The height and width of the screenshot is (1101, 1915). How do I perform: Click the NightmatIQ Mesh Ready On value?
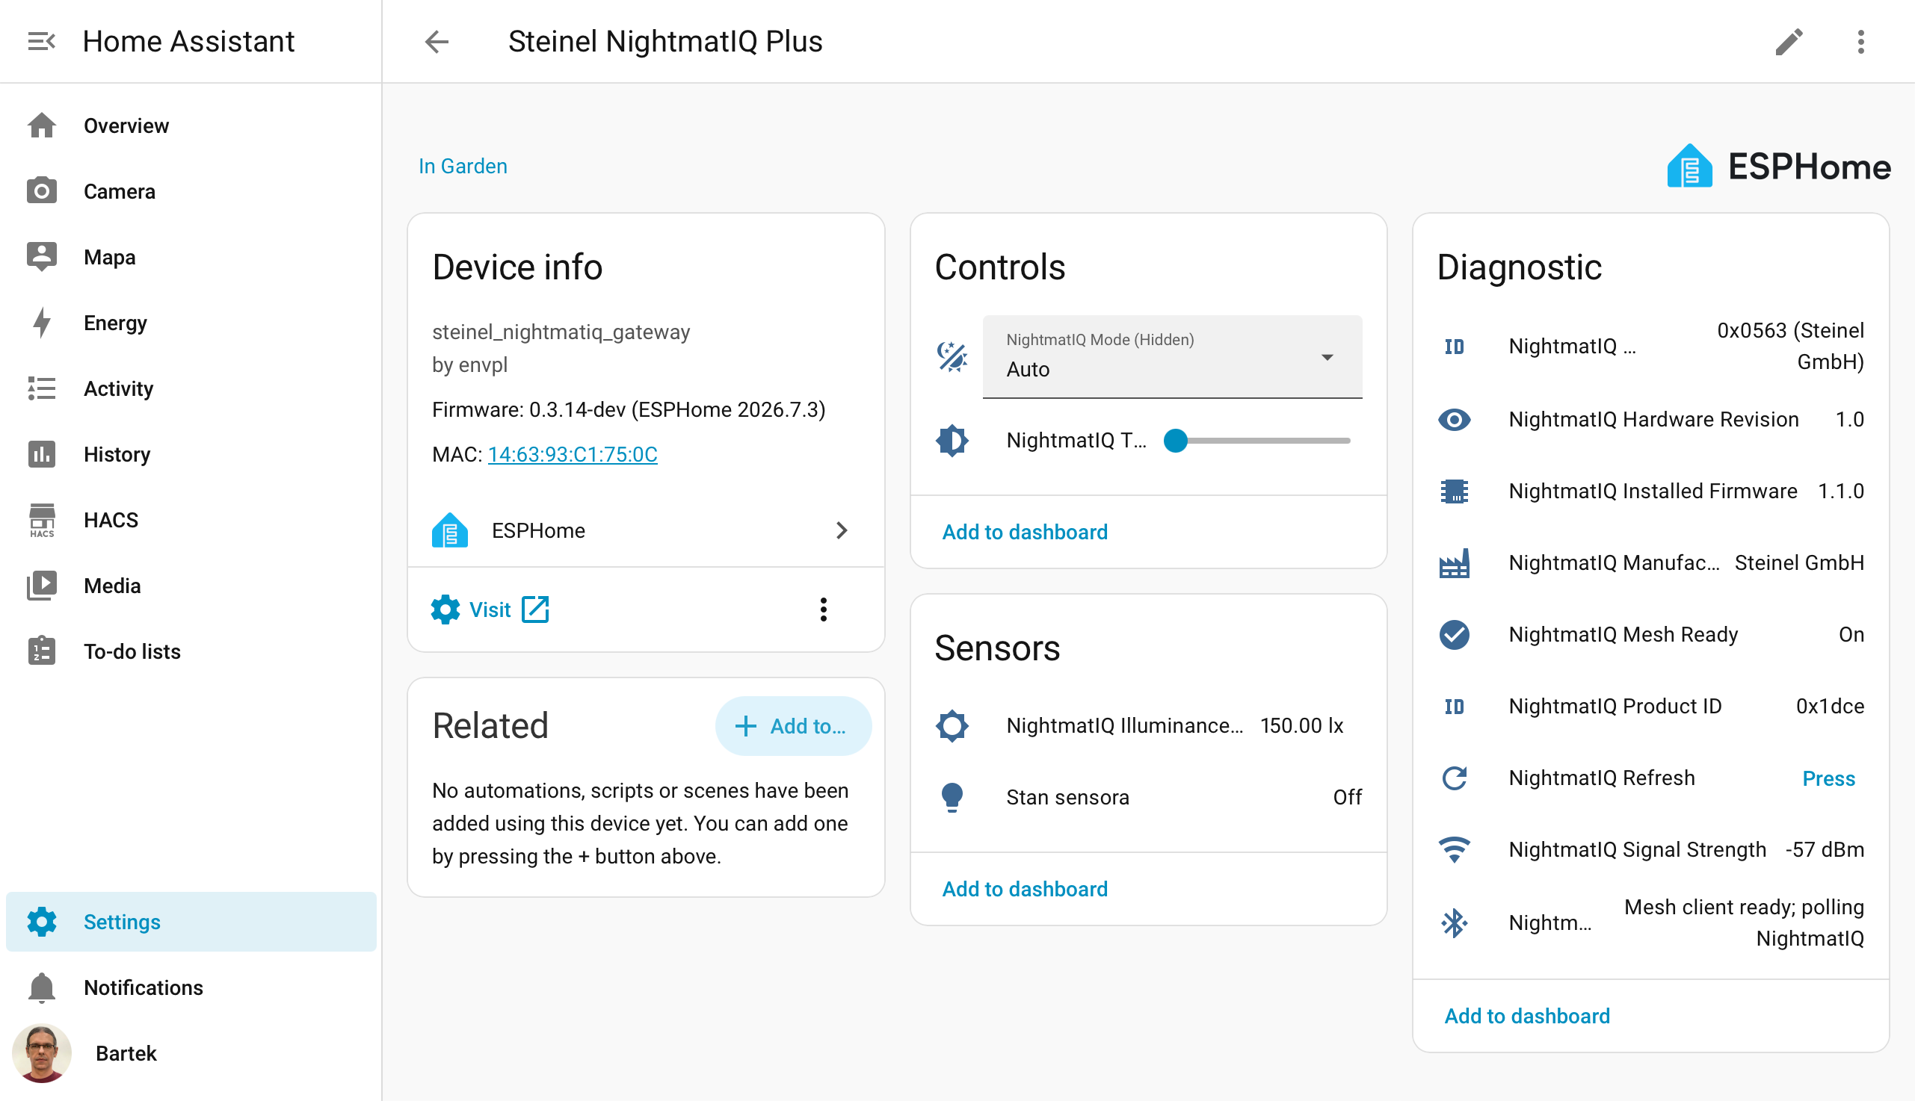[x=1851, y=635]
